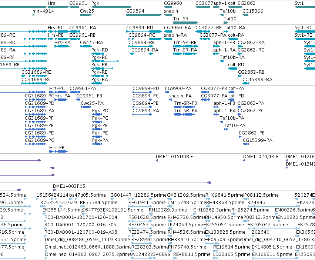The image size is (315, 260).
Task: Select the CG31689-PF protein label
Action: [x=39, y=118]
